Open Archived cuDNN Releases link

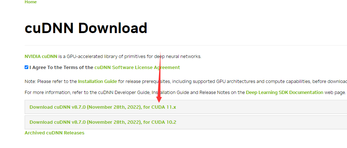coord(54,133)
